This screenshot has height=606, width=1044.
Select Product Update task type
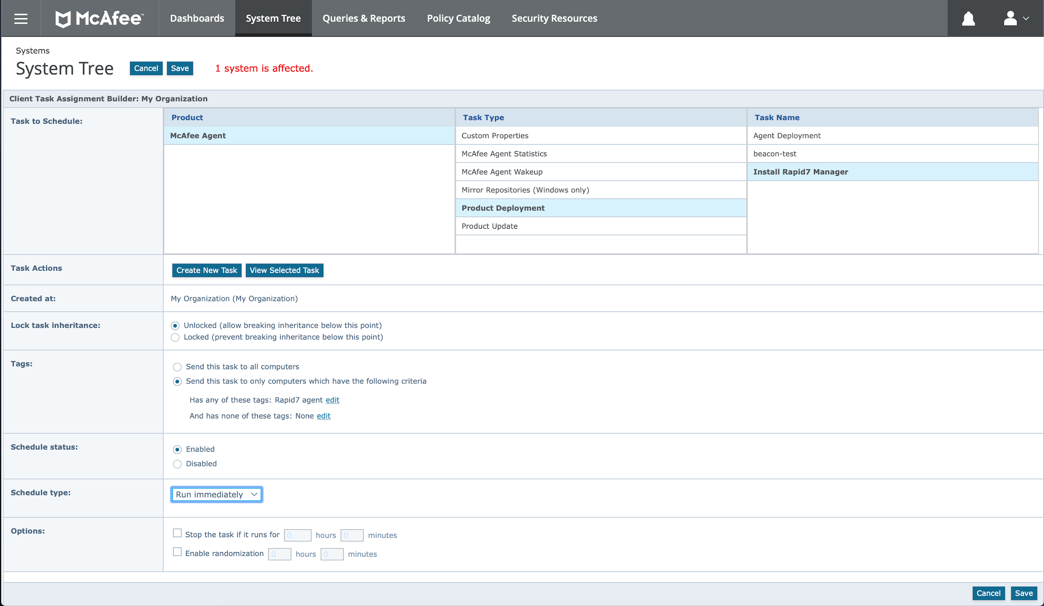(x=490, y=226)
